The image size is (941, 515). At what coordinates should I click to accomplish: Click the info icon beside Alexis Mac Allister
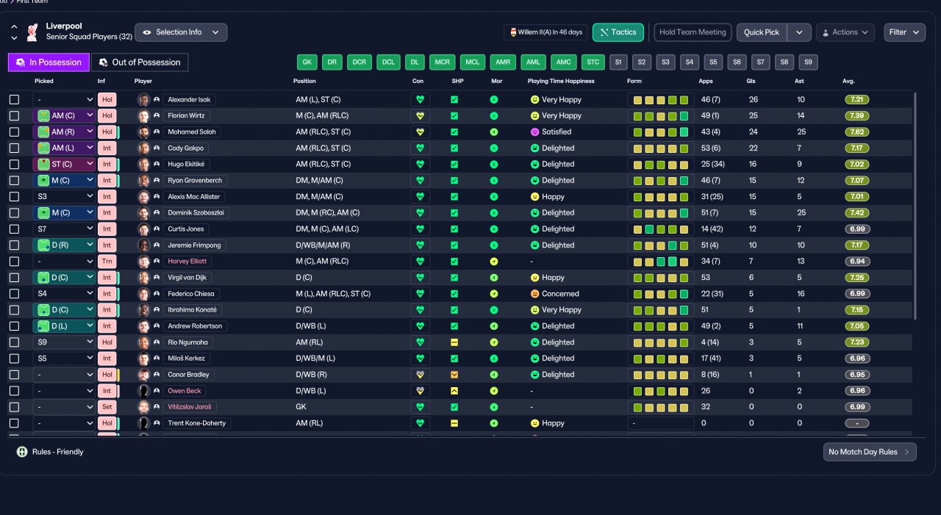tap(157, 197)
